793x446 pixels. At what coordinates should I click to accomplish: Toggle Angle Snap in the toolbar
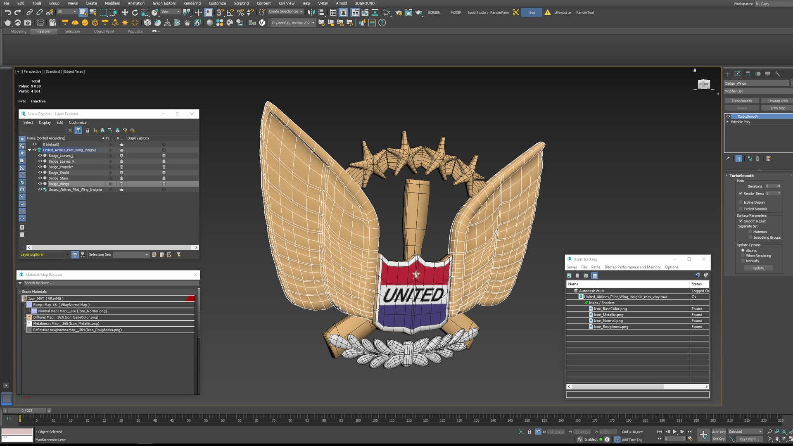[x=230, y=12]
